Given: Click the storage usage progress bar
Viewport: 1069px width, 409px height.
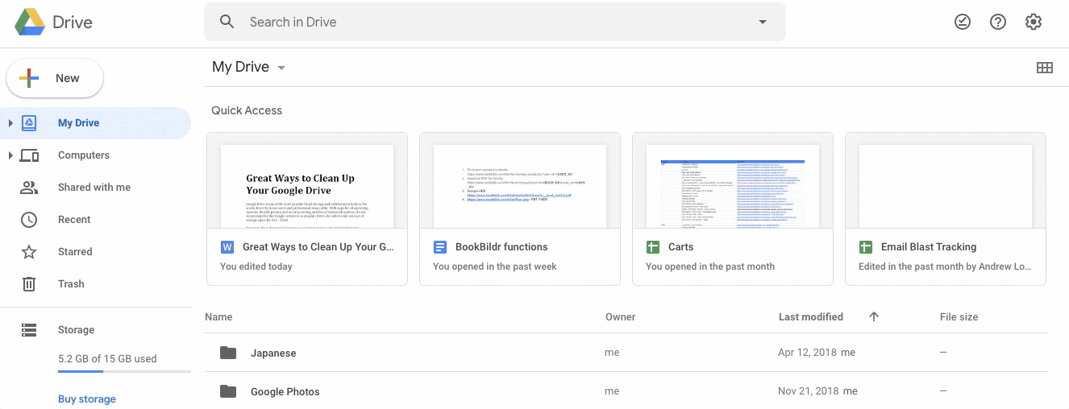Looking at the screenshot, I should click(x=124, y=372).
